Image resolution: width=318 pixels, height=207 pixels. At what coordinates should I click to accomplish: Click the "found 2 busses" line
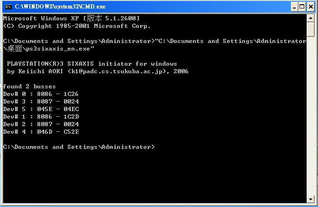point(29,86)
